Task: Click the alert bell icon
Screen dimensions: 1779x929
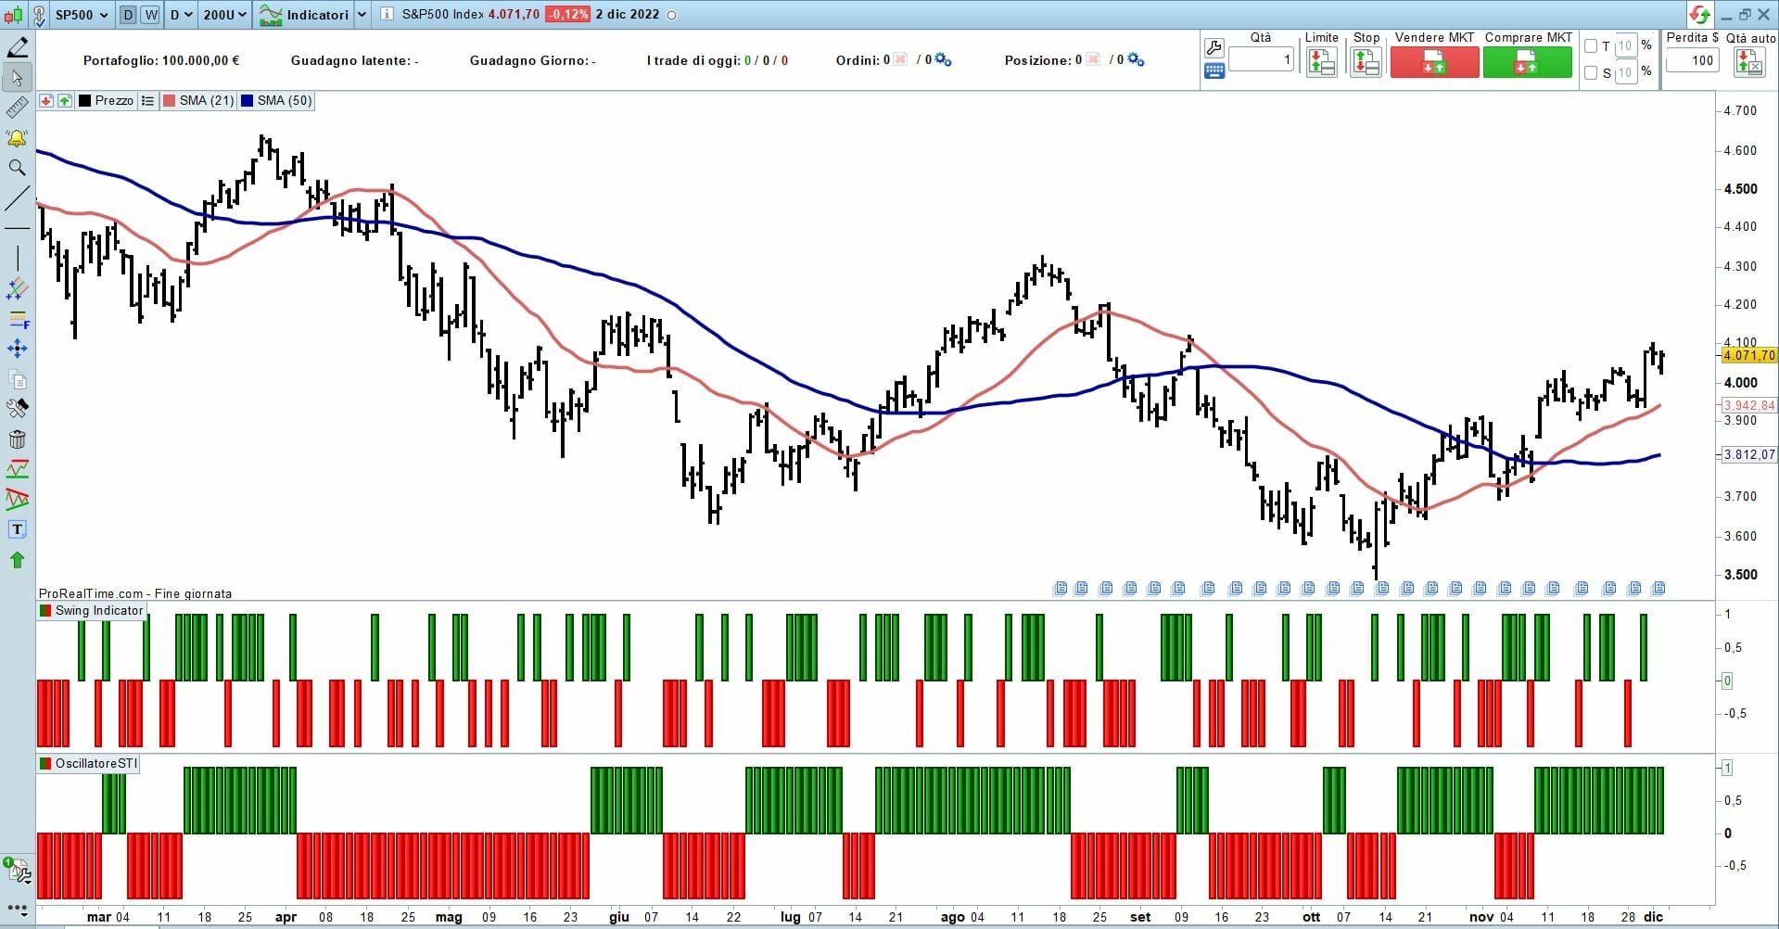Action: tap(17, 139)
